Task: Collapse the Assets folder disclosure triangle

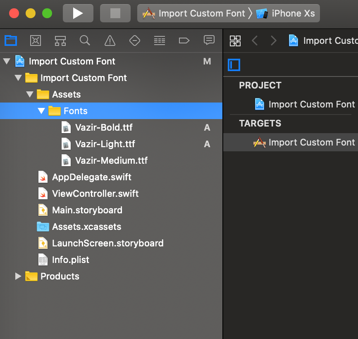Action: (29, 94)
